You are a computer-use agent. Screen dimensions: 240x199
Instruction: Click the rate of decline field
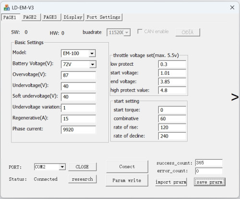[x=172, y=136]
